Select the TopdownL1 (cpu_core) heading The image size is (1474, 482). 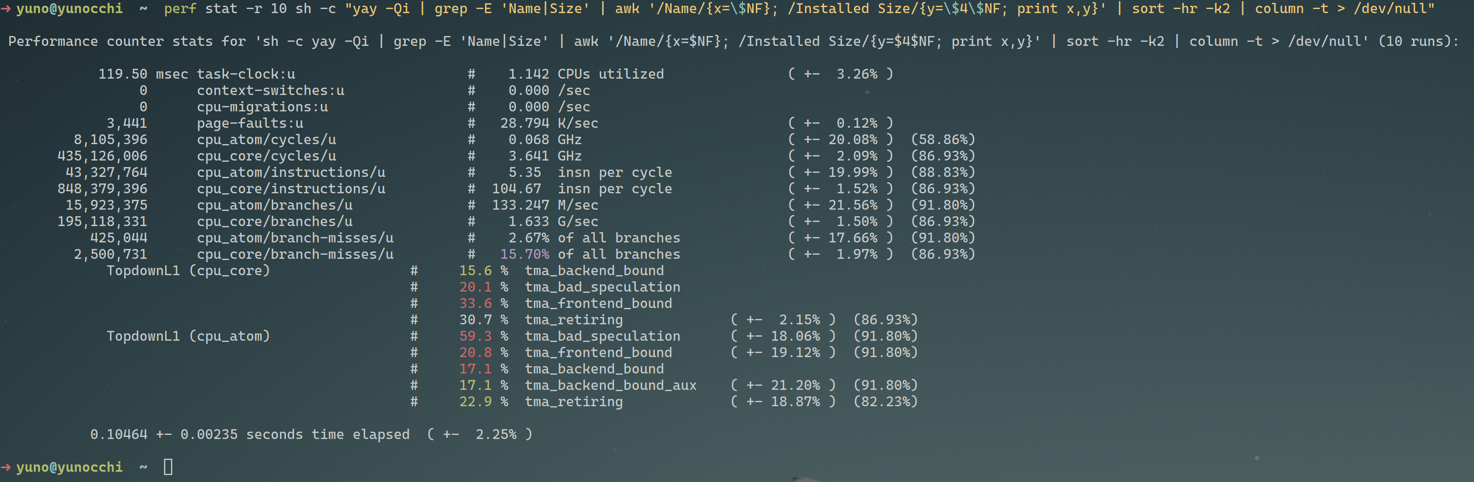click(x=188, y=271)
